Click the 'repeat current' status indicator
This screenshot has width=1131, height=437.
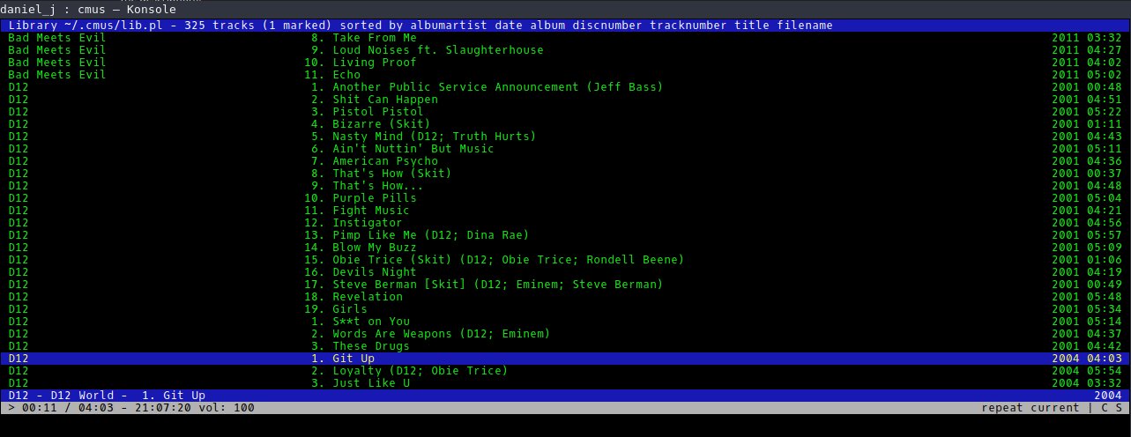pos(1030,408)
